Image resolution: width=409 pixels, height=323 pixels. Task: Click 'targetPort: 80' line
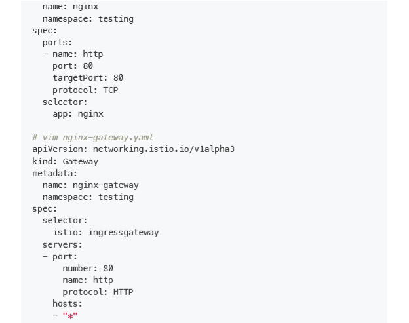click(88, 78)
